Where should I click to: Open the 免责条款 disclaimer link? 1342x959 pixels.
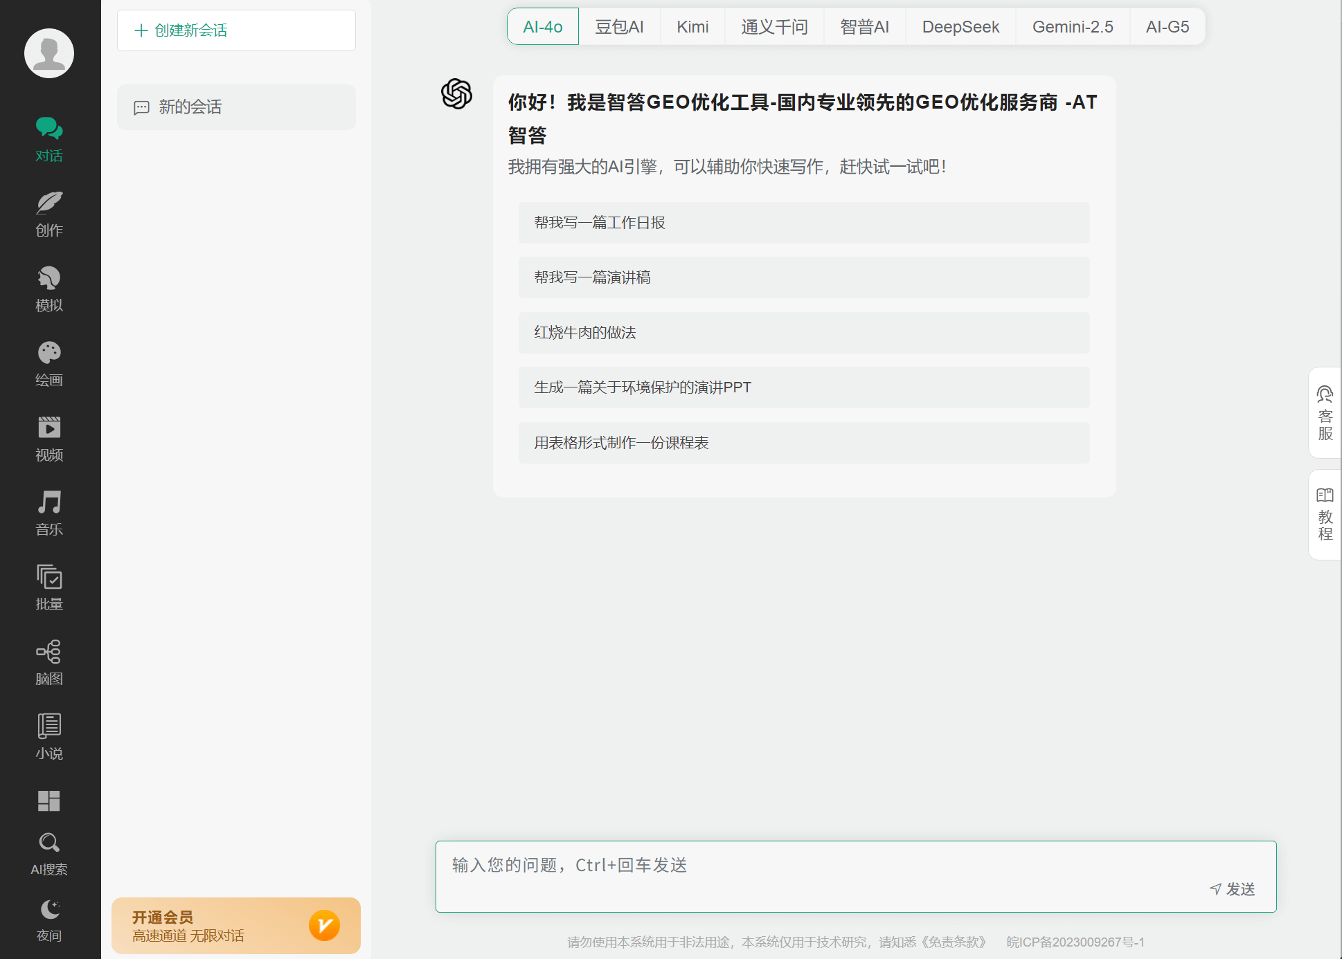pos(954,942)
